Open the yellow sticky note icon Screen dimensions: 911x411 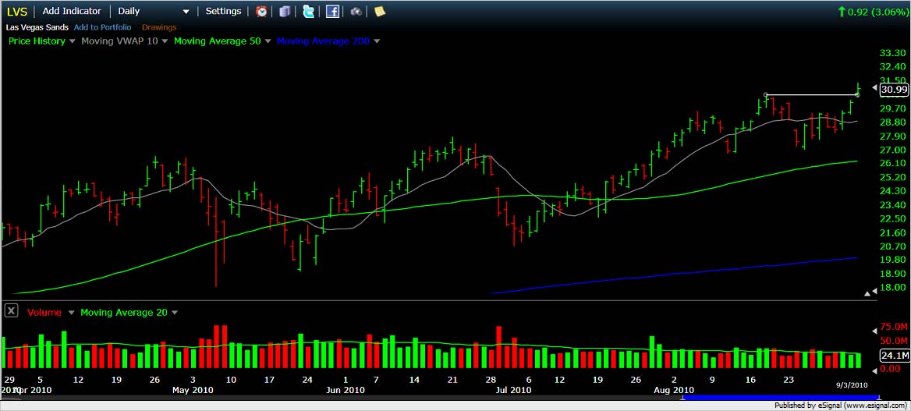(379, 11)
